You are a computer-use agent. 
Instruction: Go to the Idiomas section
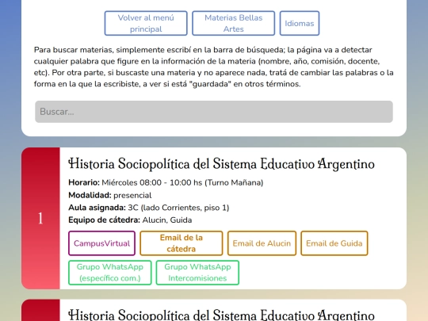coord(300,23)
